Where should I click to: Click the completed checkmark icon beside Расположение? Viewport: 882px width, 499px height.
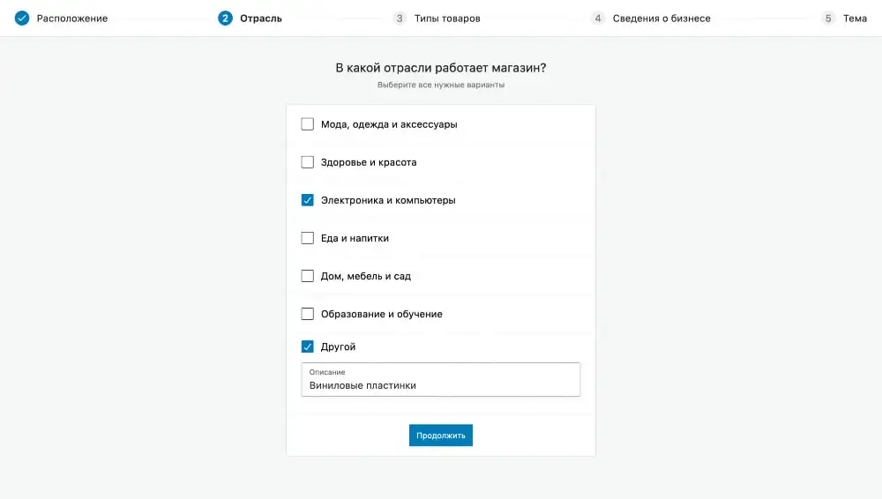[x=22, y=18]
